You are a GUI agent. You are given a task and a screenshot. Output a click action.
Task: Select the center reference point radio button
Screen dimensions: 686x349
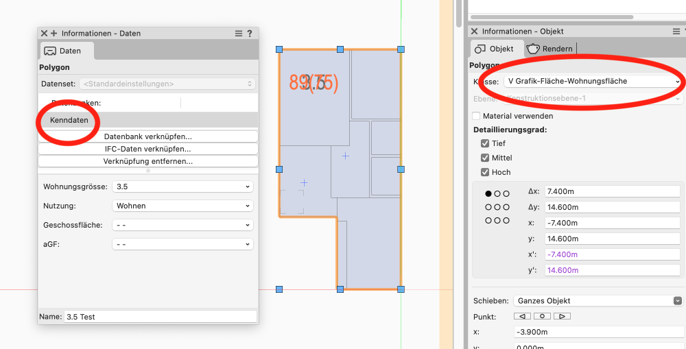tap(497, 207)
